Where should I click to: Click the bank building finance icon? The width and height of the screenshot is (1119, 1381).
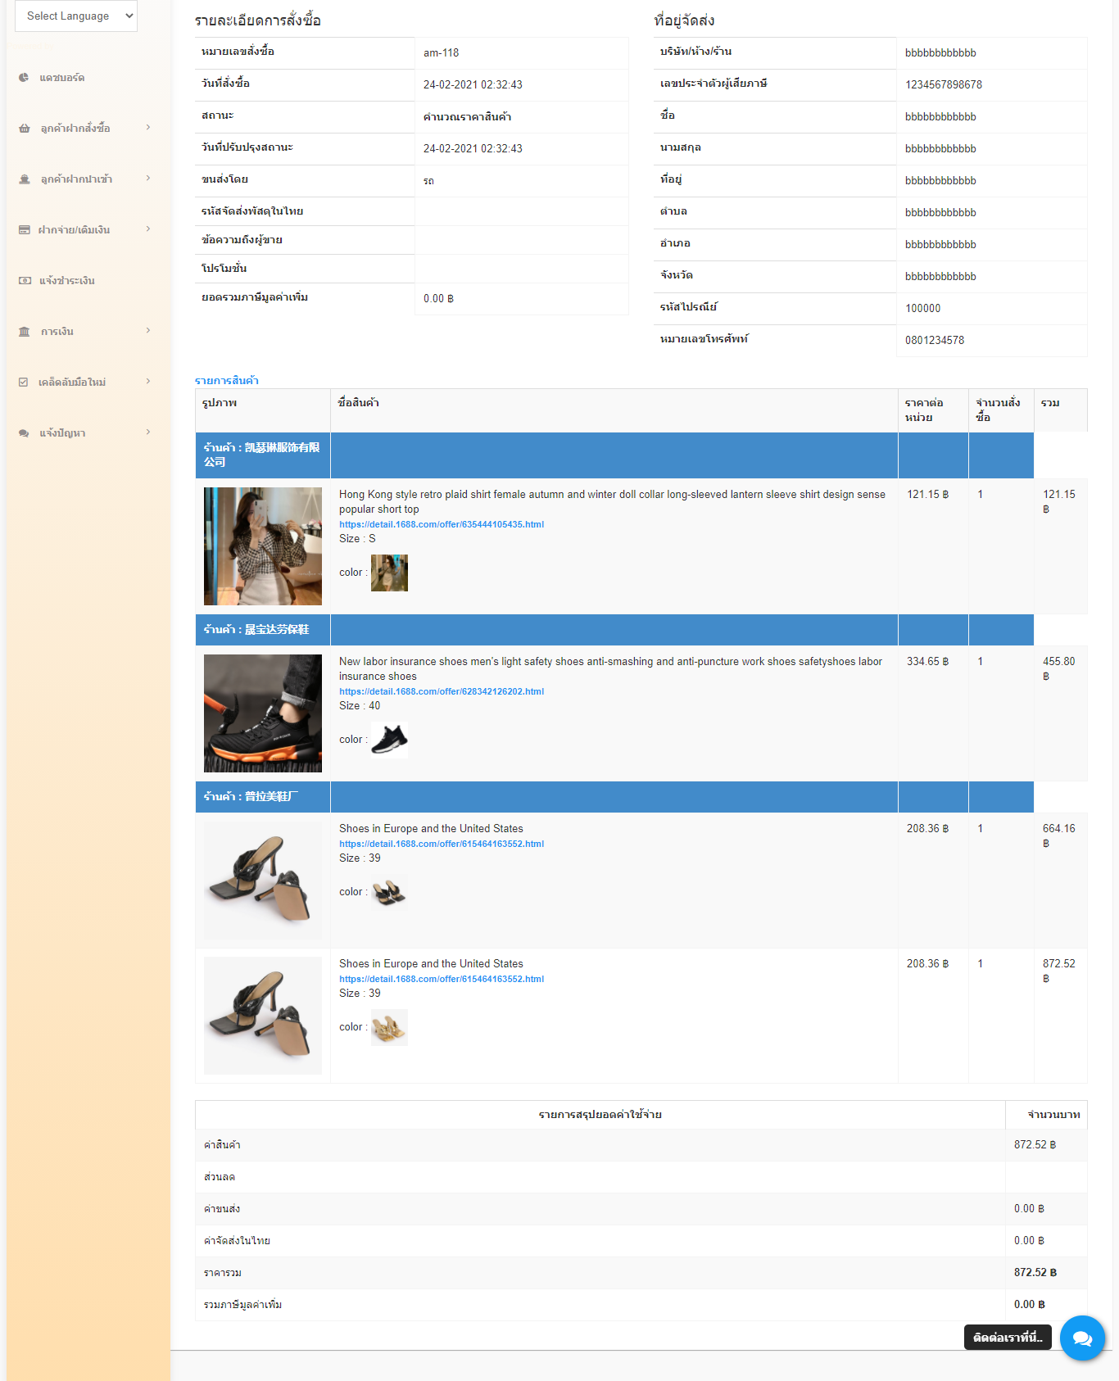coord(25,332)
